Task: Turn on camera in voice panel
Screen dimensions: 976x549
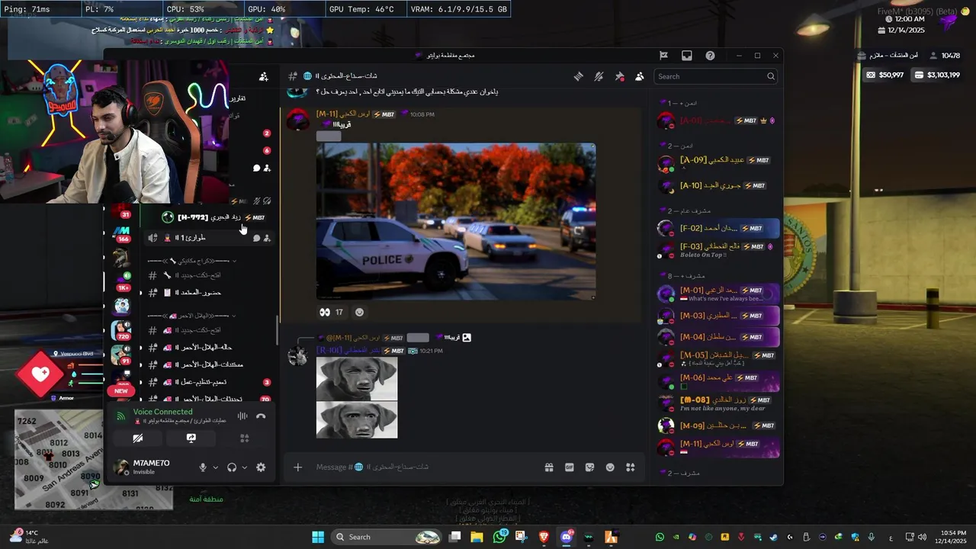Action: [138, 438]
